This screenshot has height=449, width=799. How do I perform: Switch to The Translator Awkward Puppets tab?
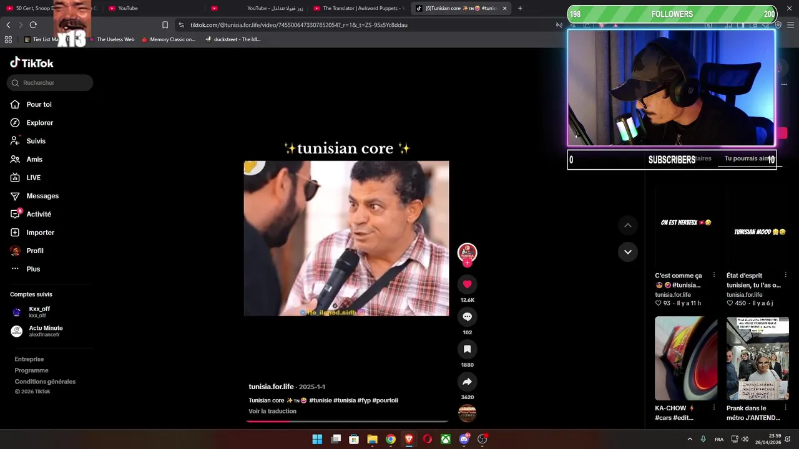[359, 8]
